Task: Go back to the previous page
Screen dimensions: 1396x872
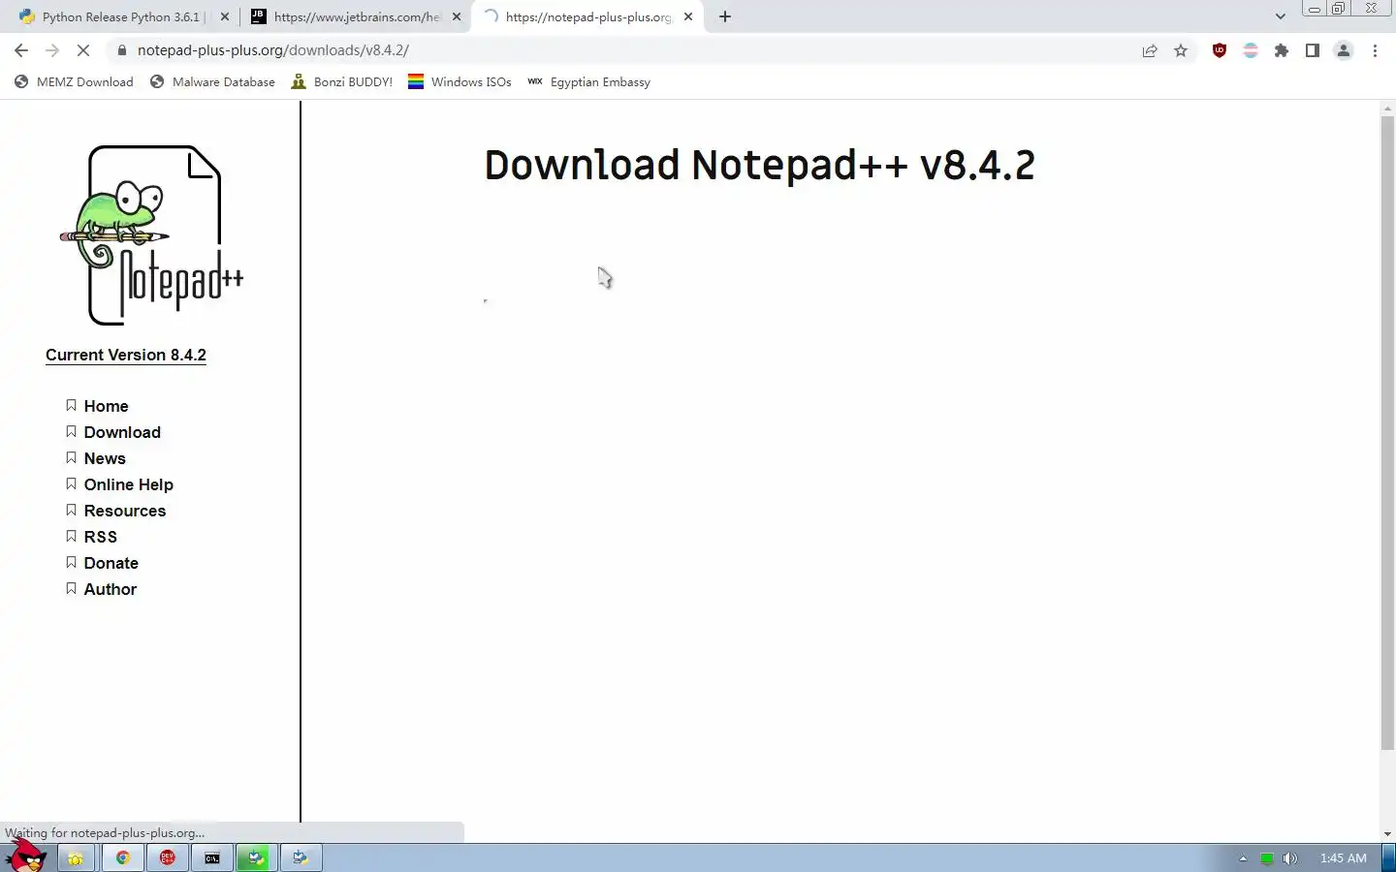Action: pyautogui.click(x=21, y=50)
